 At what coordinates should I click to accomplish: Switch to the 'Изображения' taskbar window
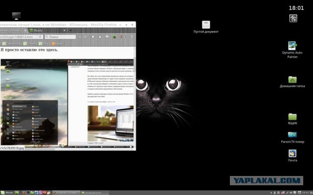[x=95, y=193]
